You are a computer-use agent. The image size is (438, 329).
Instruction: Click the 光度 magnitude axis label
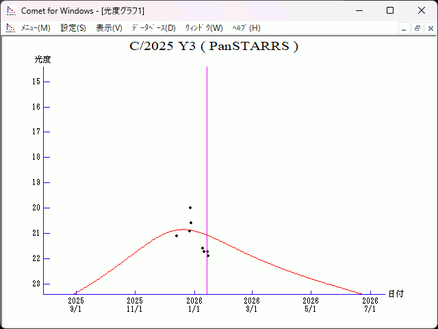(x=43, y=60)
